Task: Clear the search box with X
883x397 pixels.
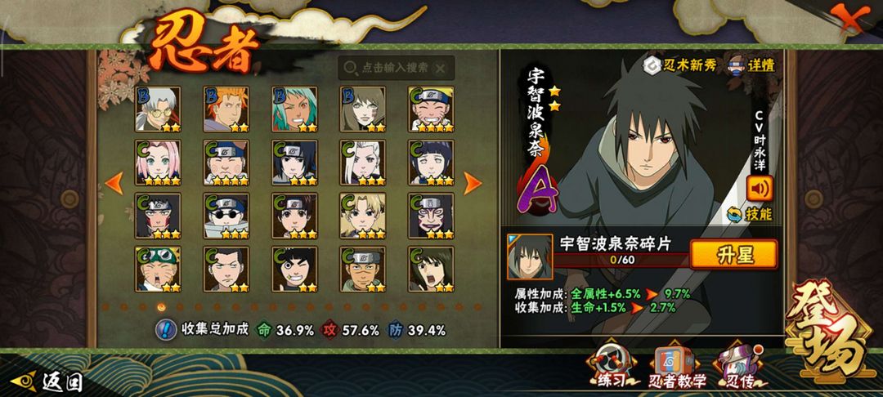Action: (441, 69)
